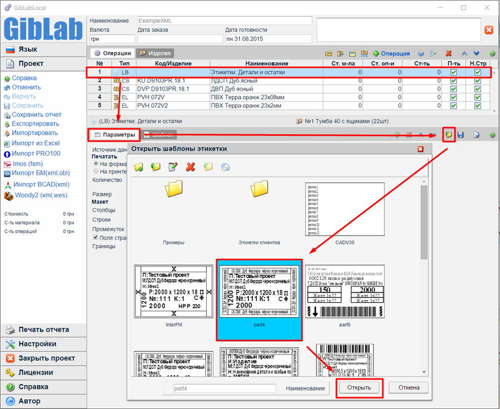Delete operation with red X in operations toolbar

tap(449, 54)
